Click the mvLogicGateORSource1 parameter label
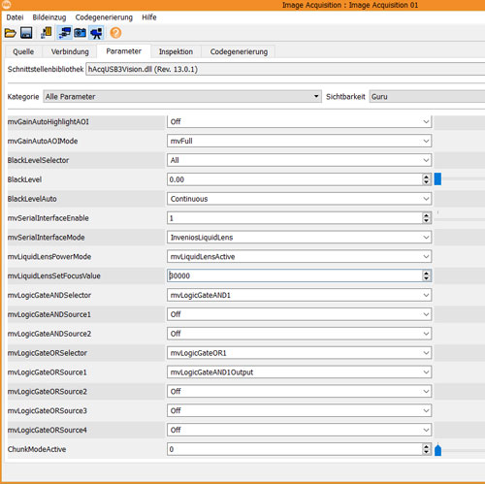The image size is (485, 484). pyautogui.click(x=48, y=372)
